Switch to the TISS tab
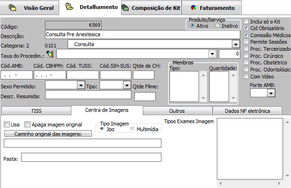Image resolution: width=291 pixels, height=188 pixels. [36, 111]
